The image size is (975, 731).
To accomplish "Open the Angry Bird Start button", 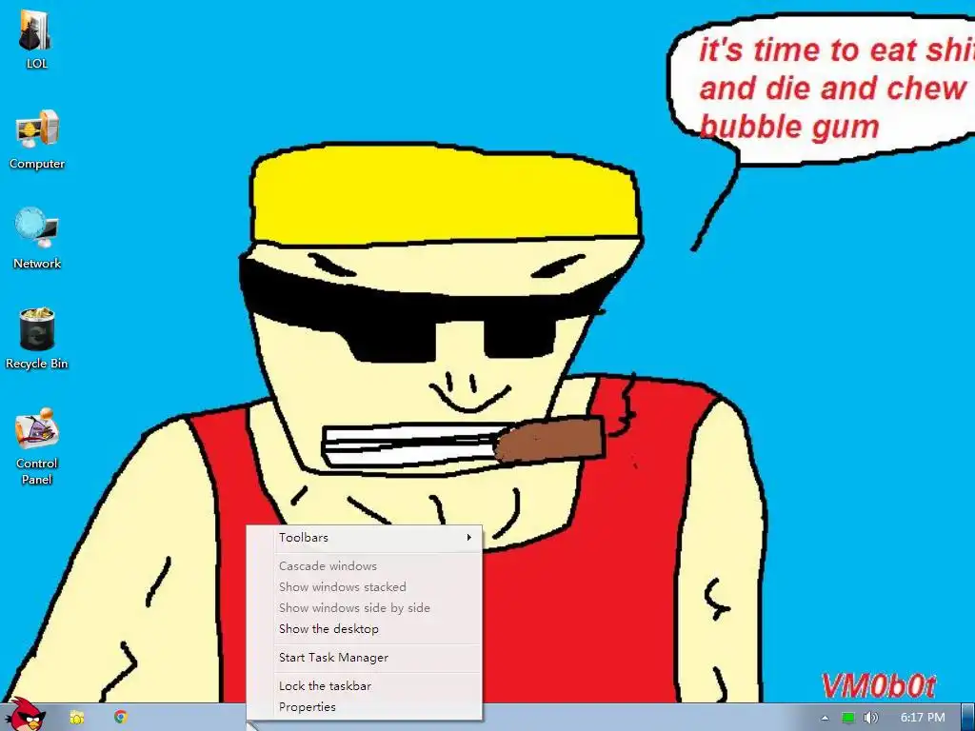I will coord(25,715).
